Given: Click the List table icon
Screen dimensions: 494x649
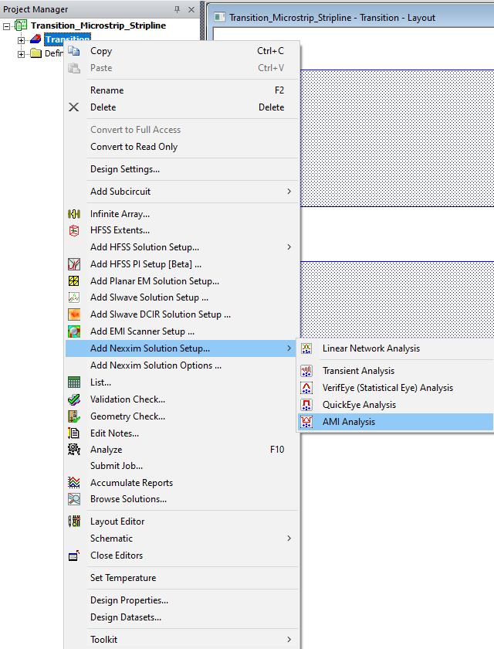Looking at the screenshot, I should (x=74, y=382).
